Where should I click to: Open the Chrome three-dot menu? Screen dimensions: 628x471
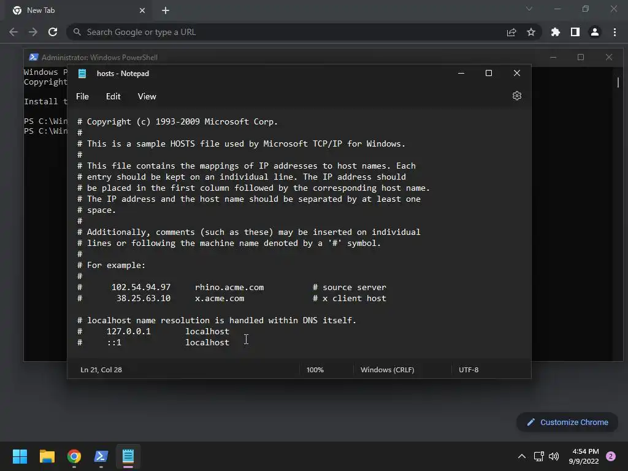coord(615,32)
